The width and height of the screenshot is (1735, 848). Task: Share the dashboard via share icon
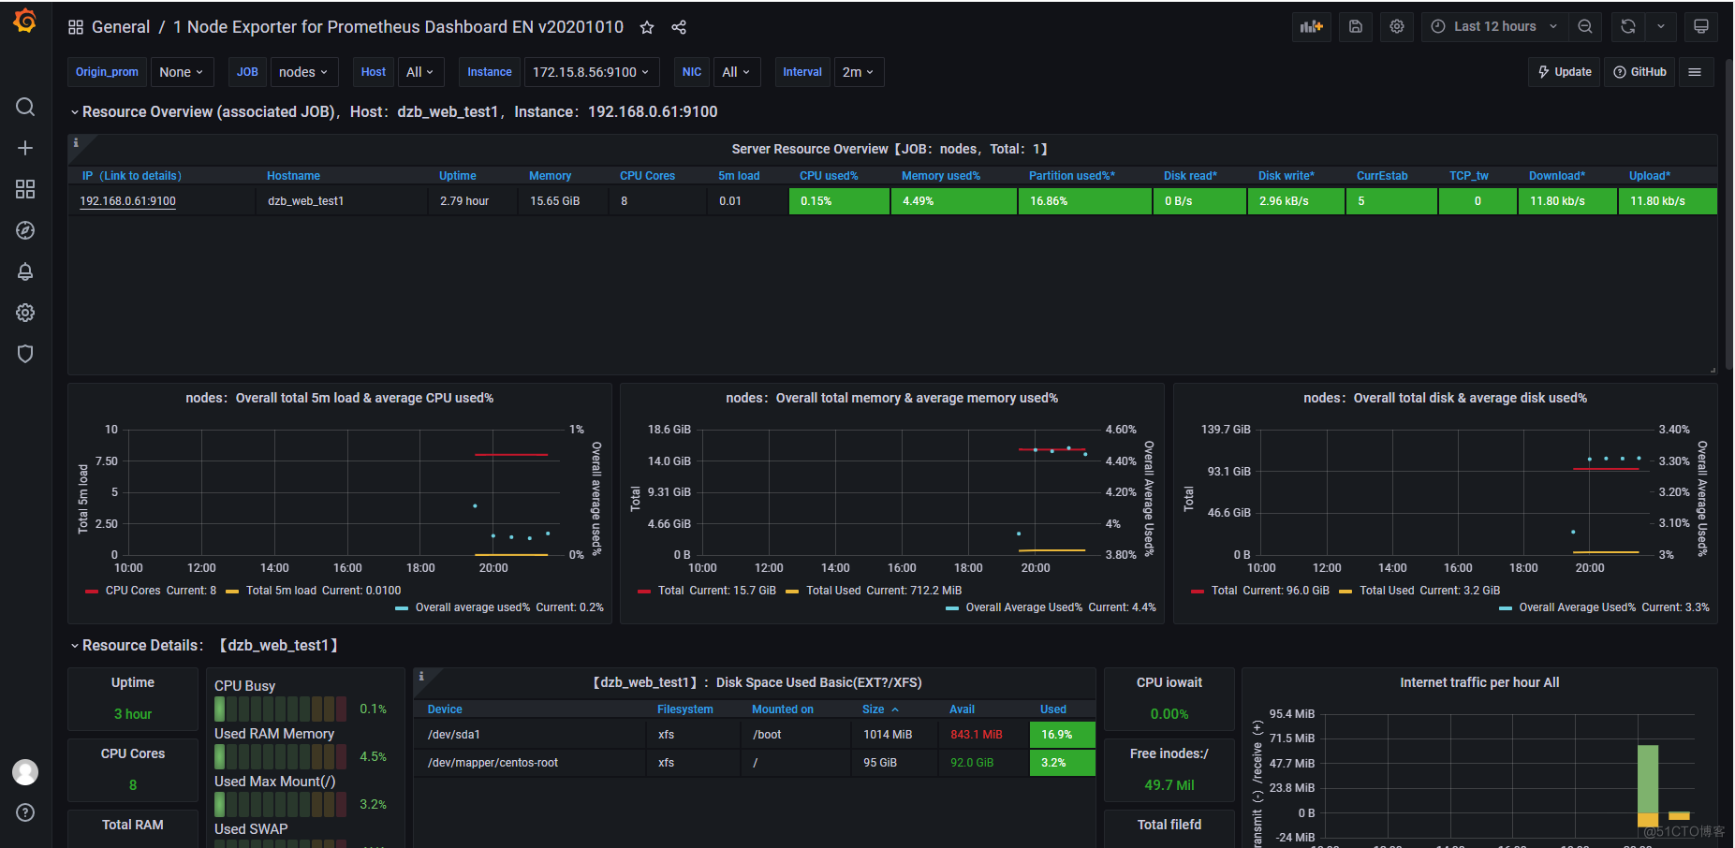coord(679,27)
